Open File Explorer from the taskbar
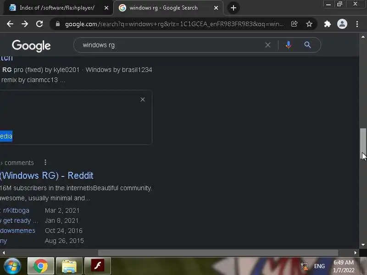Screen dimensions: 367x275 69,266
